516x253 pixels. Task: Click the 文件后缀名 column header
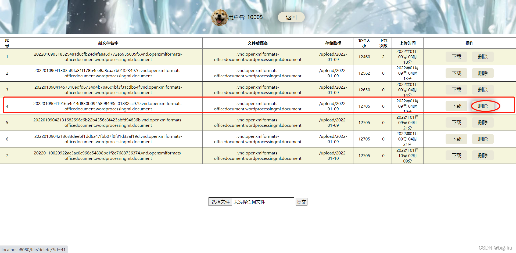click(x=257, y=43)
